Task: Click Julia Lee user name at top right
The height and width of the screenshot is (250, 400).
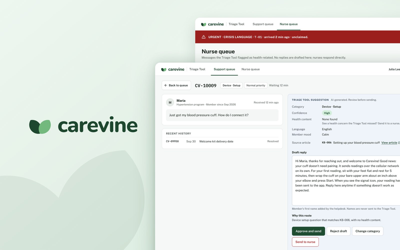Action: [394, 69]
